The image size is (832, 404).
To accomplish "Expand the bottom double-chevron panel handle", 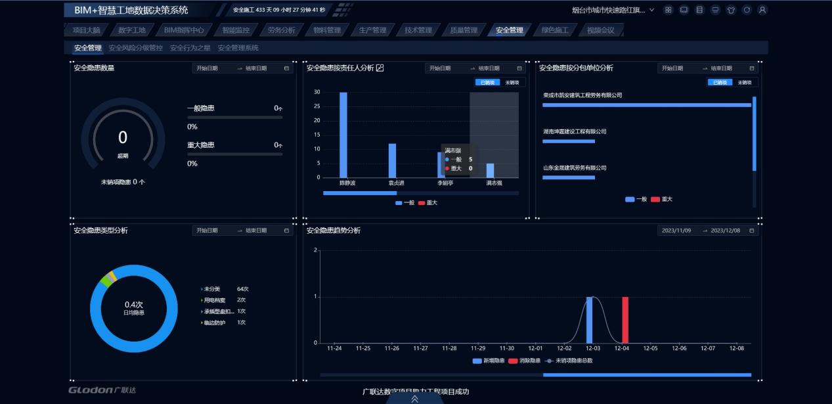I will [414, 398].
